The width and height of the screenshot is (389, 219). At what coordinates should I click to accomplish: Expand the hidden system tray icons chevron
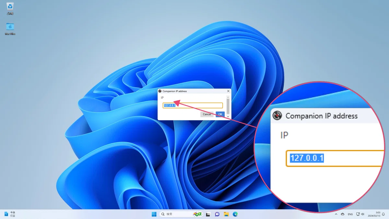click(x=336, y=214)
